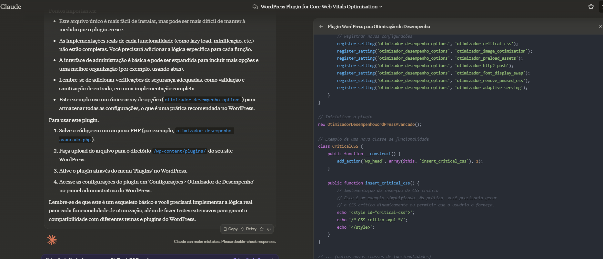Star this conversation with the star icon
The image size is (603, 259).
pos(591,7)
